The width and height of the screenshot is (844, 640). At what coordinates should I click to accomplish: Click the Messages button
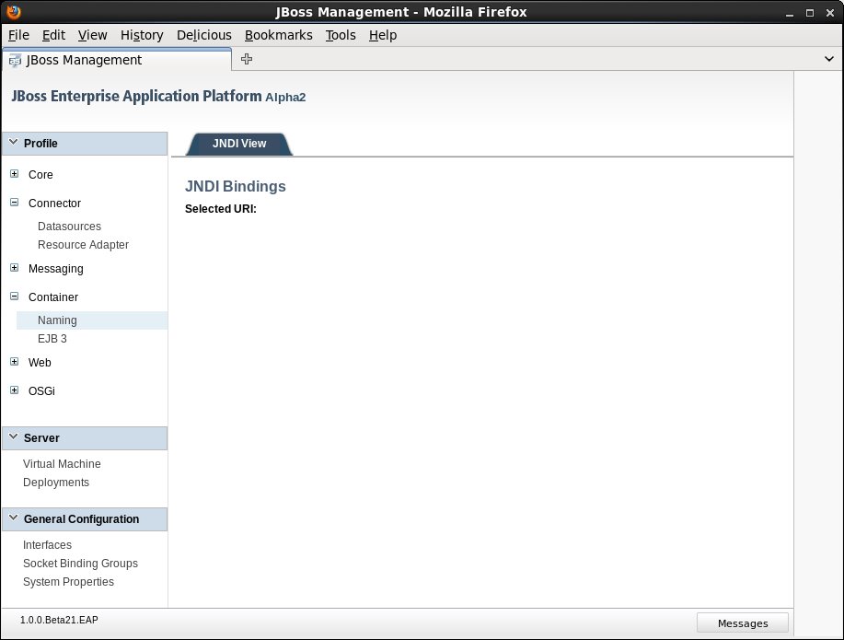click(x=742, y=623)
